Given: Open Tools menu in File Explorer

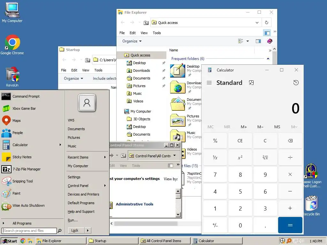Looking at the screenshot, I should 156,33.
